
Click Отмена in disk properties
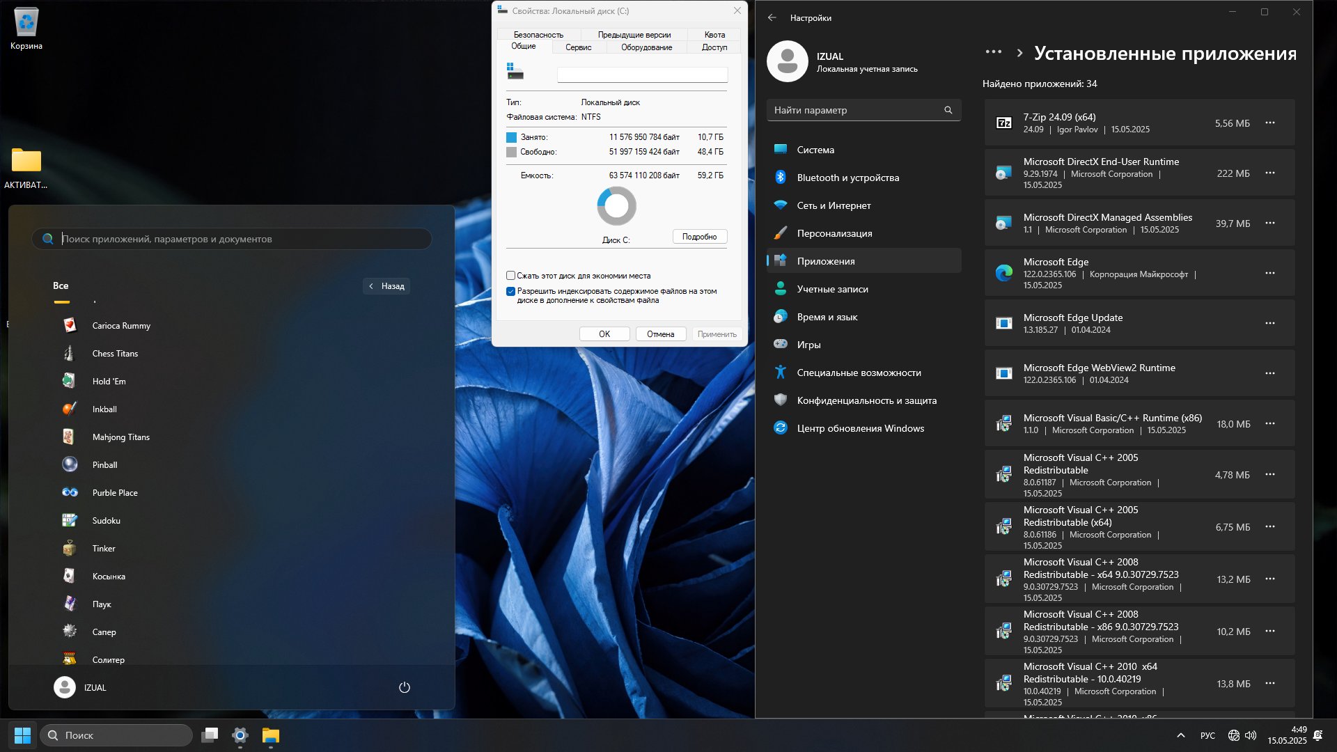pos(660,334)
